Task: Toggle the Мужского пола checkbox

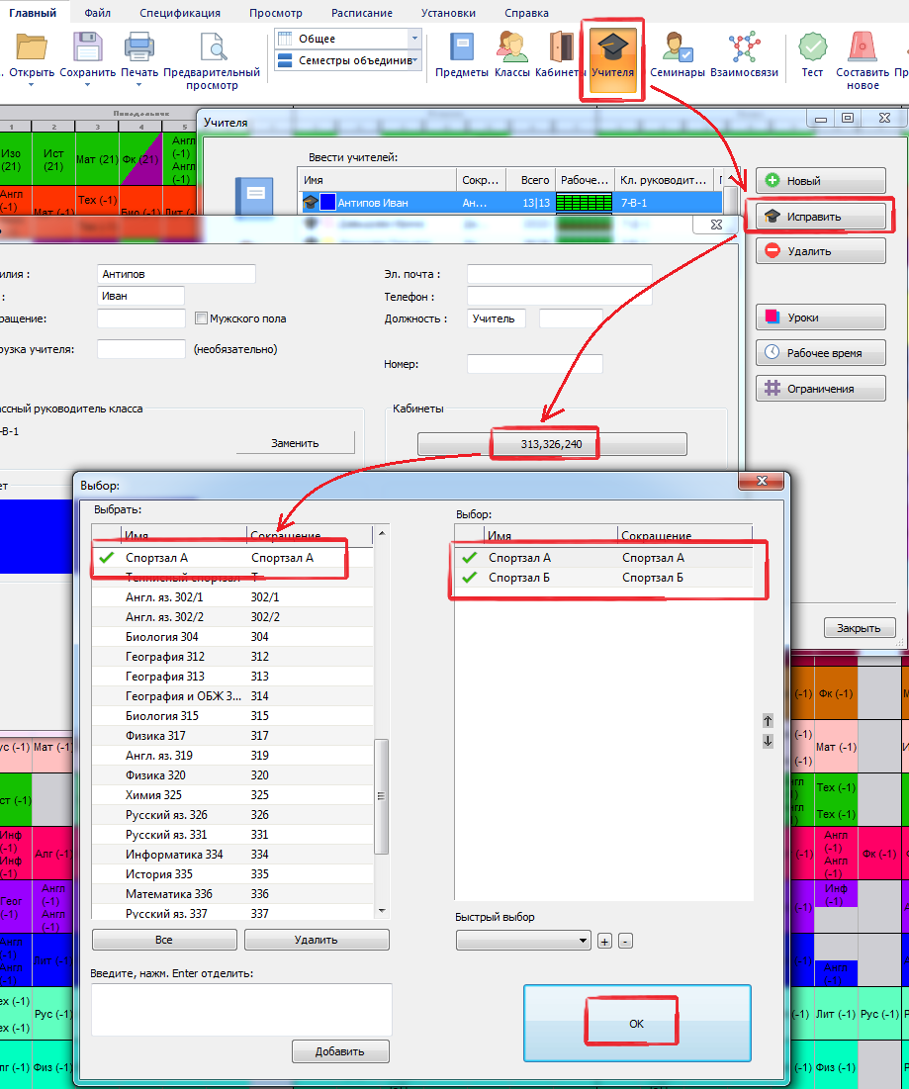Action: pyautogui.click(x=202, y=318)
